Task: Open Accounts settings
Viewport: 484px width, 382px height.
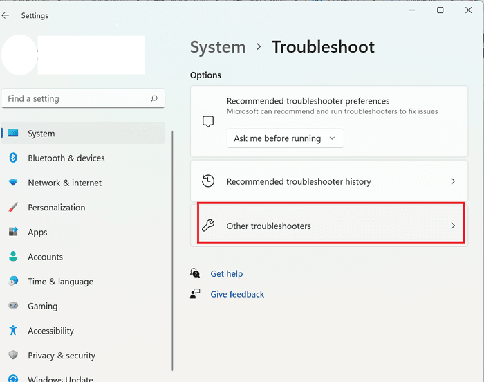Action: pyautogui.click(x=83, y=257)
